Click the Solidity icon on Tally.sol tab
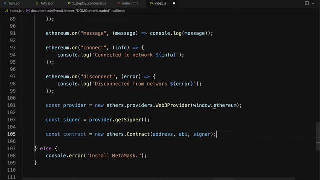The image size is (320, 180). pyautogui.click(x=5, y=3)
